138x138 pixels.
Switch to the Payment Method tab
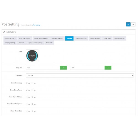(x=57, y=38)
